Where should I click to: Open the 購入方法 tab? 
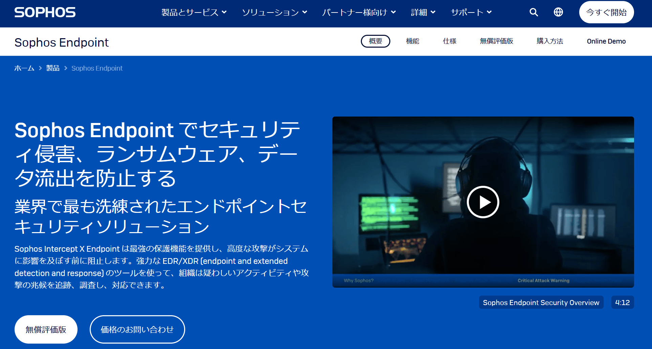(x=550, y=41)
